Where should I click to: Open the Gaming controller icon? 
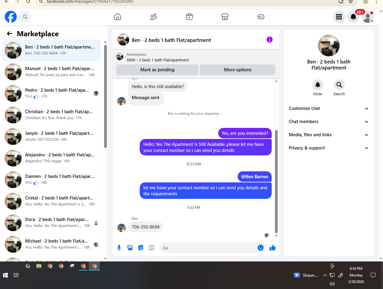pyautogui.click(x=261, y=17)
